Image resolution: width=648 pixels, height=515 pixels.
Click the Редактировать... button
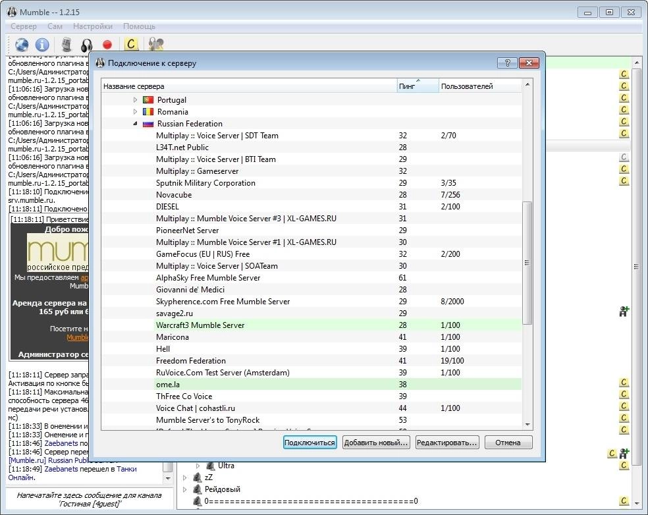coord(446,443)
